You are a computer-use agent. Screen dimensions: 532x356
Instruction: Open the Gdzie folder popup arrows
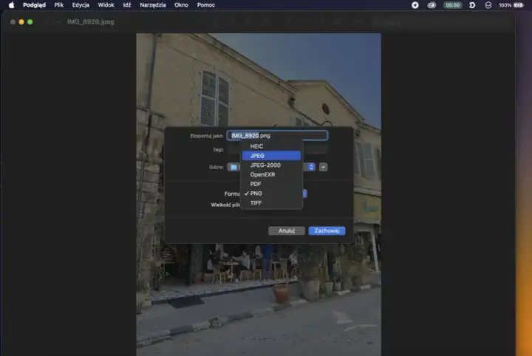311,167
